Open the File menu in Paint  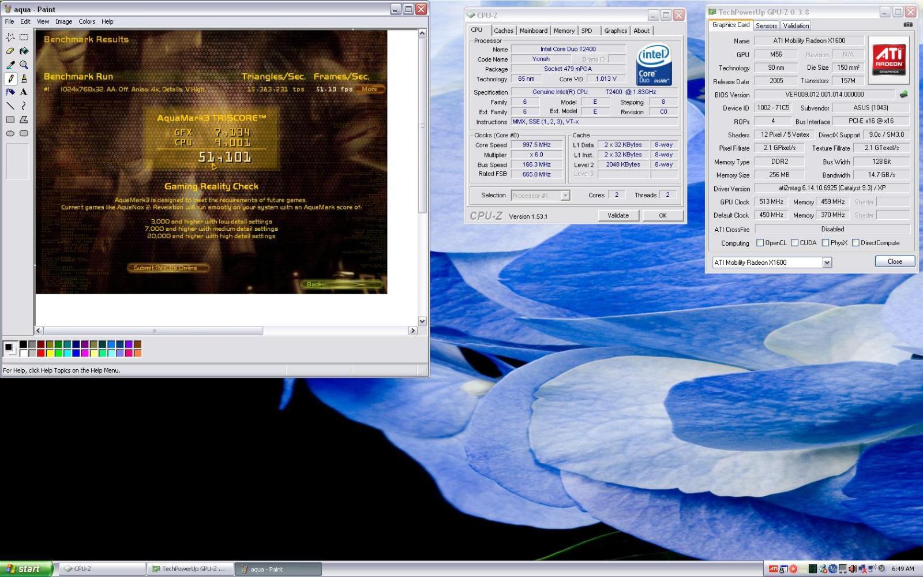[x=10, y=21]
